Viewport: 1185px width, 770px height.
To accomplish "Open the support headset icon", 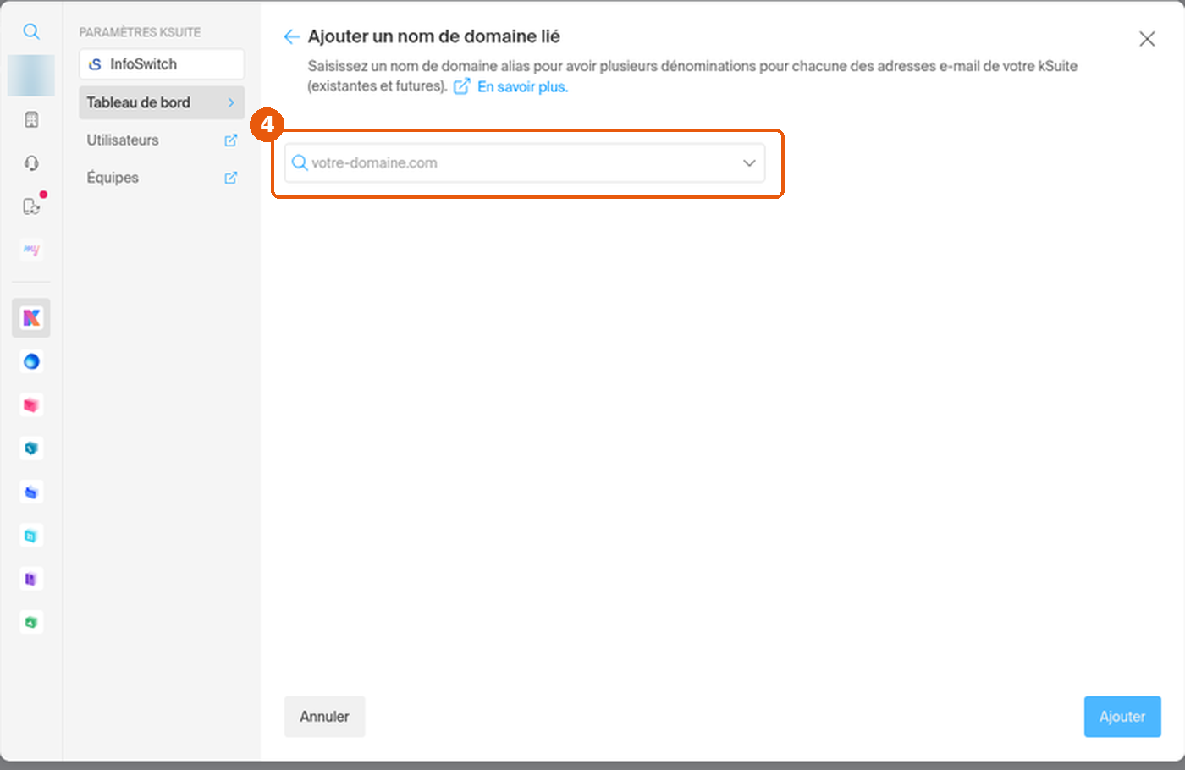I will click(31, 162).
